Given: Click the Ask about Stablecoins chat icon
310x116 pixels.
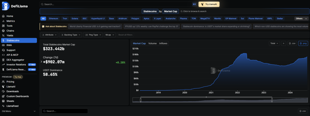Looking at the screenshot, I should (x=43, y=26).
